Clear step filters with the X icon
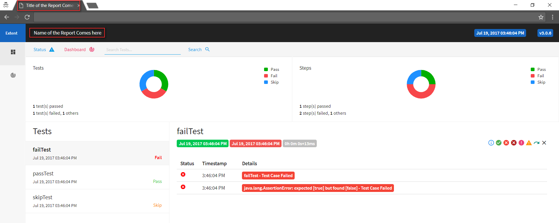This screenshot has width=559, height=223. (544, 143)
